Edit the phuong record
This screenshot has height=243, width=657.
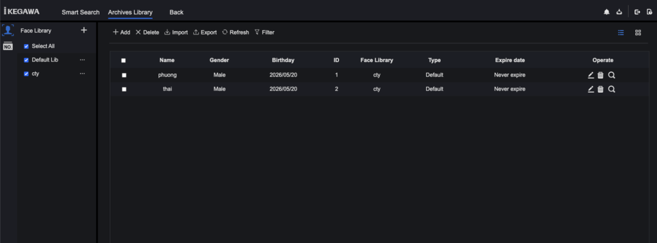591,75
